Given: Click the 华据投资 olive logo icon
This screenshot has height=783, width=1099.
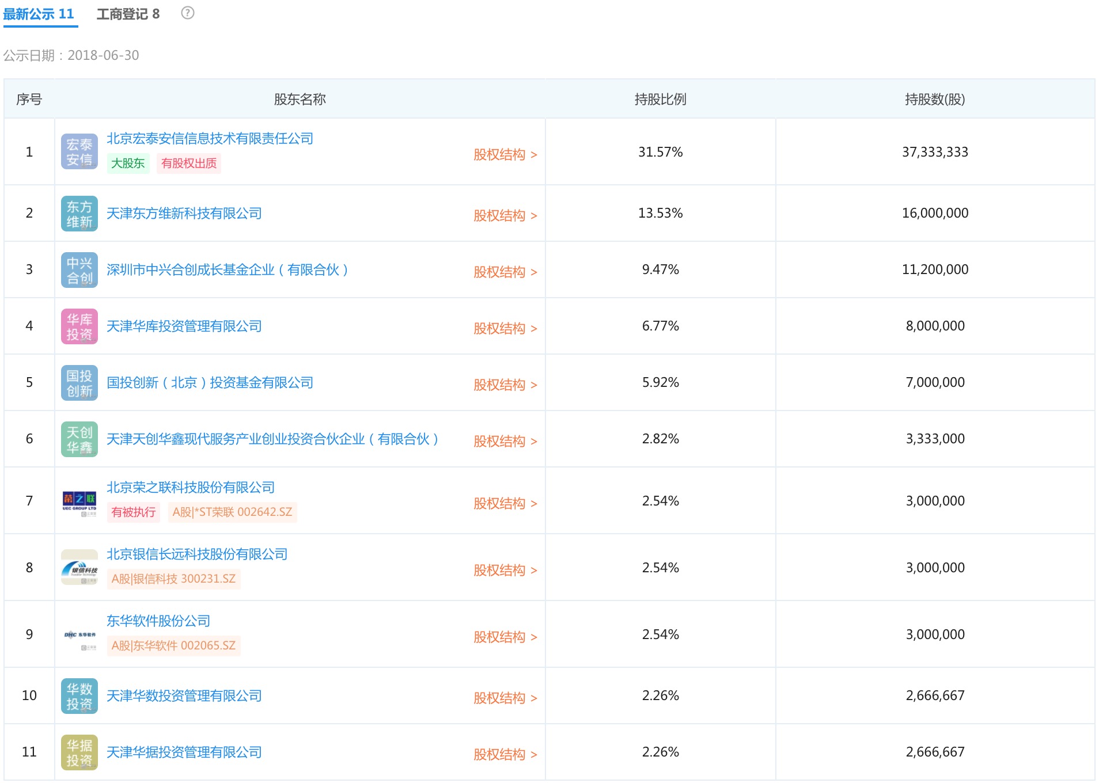Looking at the screenshot, I should [79, 752].
